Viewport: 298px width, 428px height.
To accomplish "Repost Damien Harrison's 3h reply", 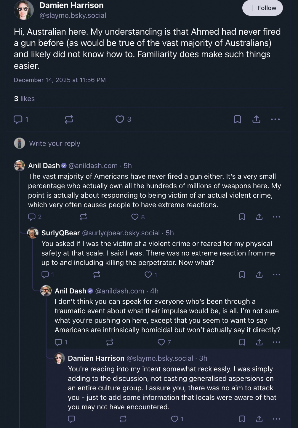I will point(123,419).
